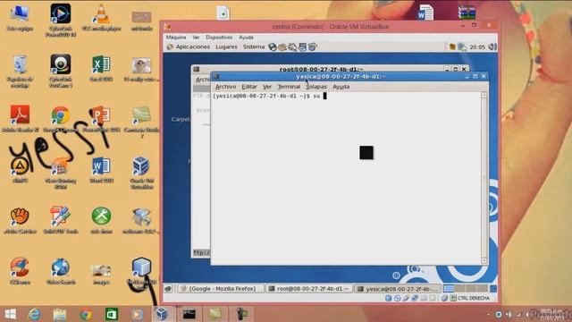This screenshot has width=572, height=322.
Task: Click the network status icon in GNOME panel
Action: point(462,47)
